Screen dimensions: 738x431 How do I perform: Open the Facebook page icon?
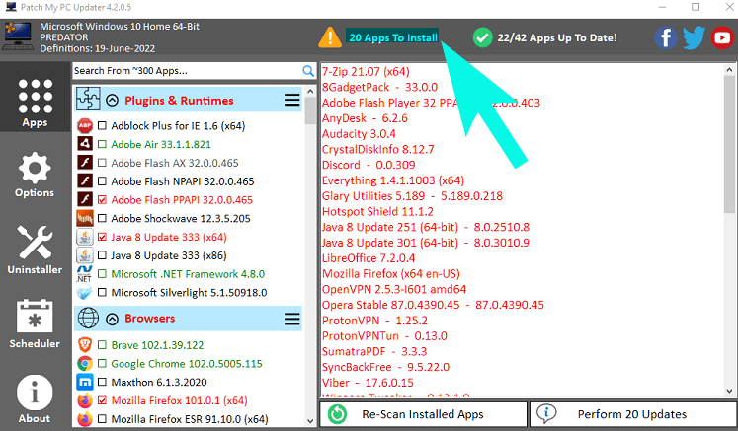click(x=666, y=37)
